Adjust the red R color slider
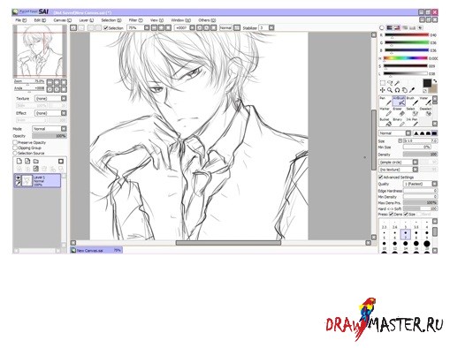 [x=407, y=35]
